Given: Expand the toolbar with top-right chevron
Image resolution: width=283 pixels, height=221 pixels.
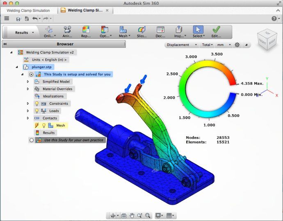Looking at the screenshot, I should coord(278,11).
